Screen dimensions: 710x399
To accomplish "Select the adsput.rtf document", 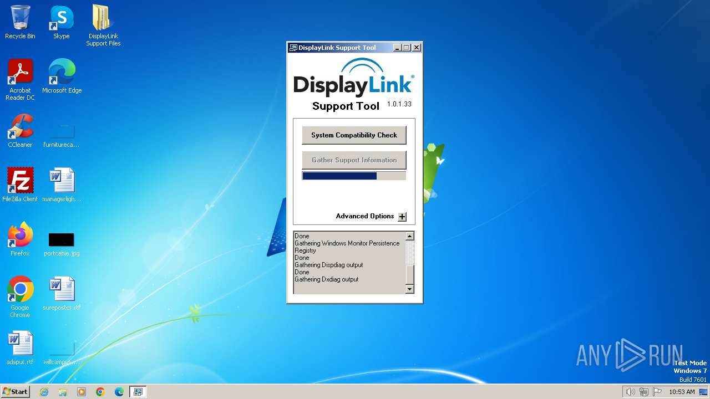I will (x=20, y=348).
